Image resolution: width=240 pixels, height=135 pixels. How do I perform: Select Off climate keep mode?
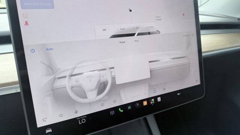pyautogui.click(x=104, y=30)
